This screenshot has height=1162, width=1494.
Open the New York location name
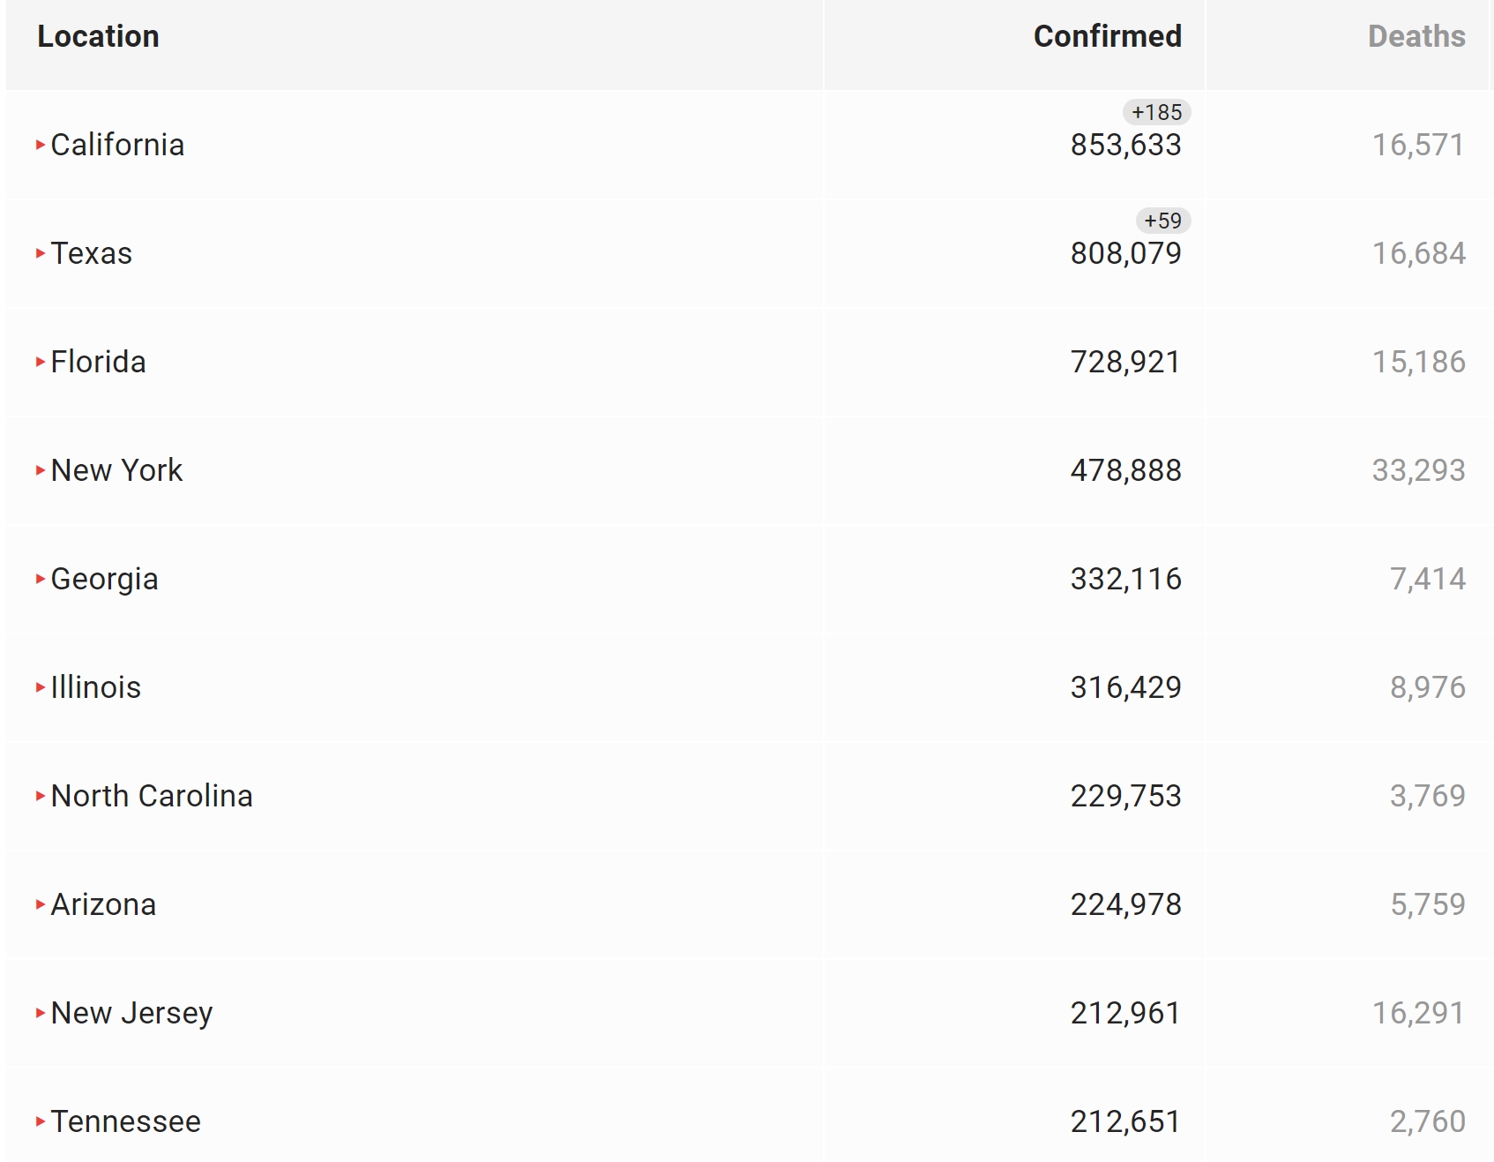click(116, 470)
